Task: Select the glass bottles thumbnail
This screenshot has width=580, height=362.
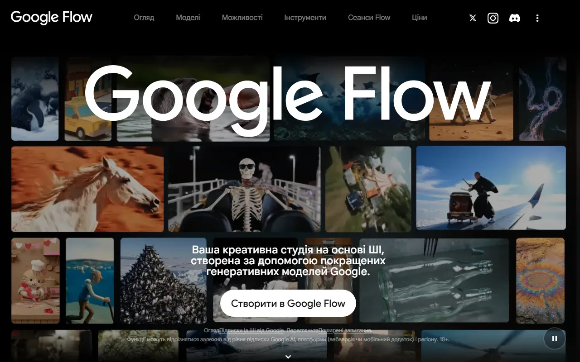Action: (434, 280)
